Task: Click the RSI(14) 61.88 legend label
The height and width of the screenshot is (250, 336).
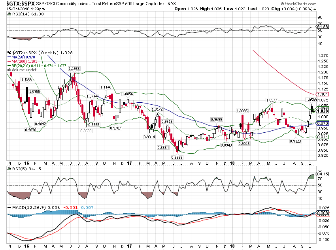Action: [28, 14]
